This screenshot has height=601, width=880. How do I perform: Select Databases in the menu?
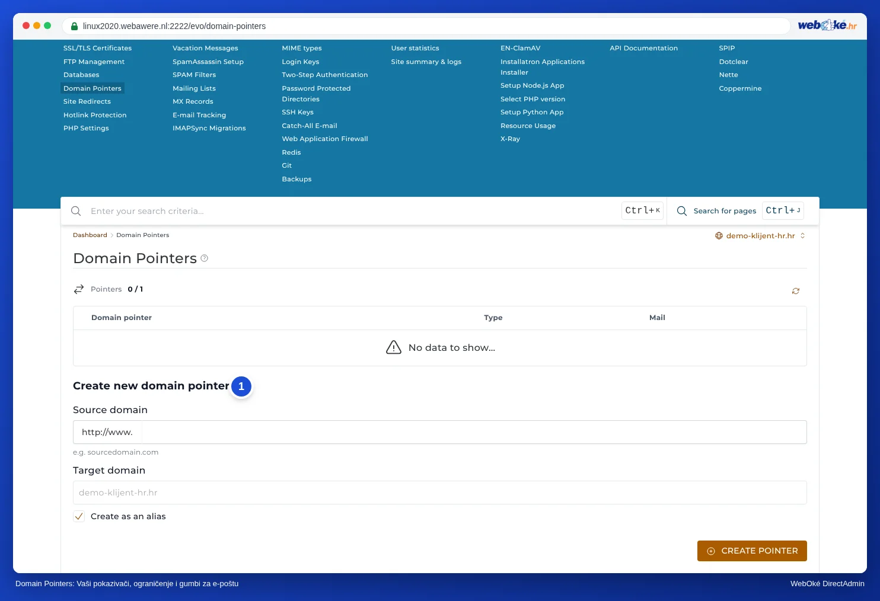coord(81,75)
